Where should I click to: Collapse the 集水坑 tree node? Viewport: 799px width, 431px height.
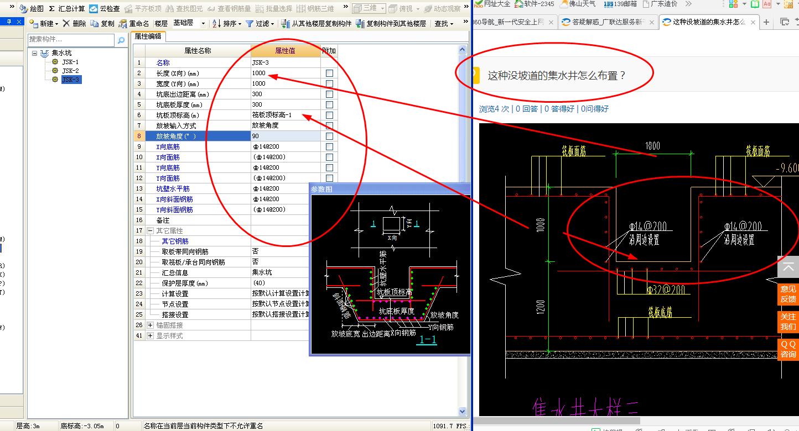pyautogui.click(x=34, y=53)
